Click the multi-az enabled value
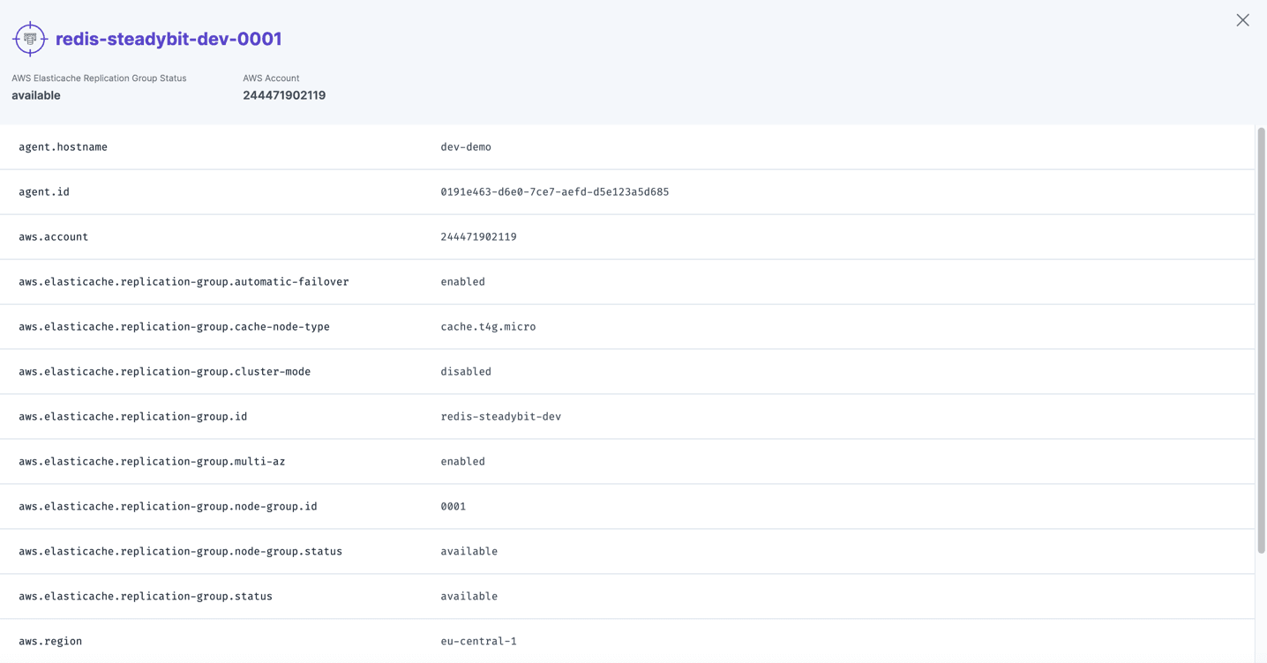Screen dimensions: 1267x663 coord(462,462)
